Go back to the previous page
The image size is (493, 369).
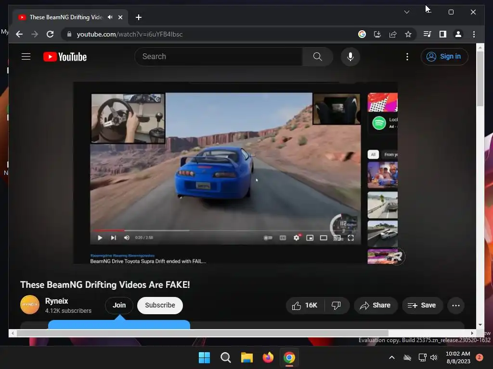(19, 34)
